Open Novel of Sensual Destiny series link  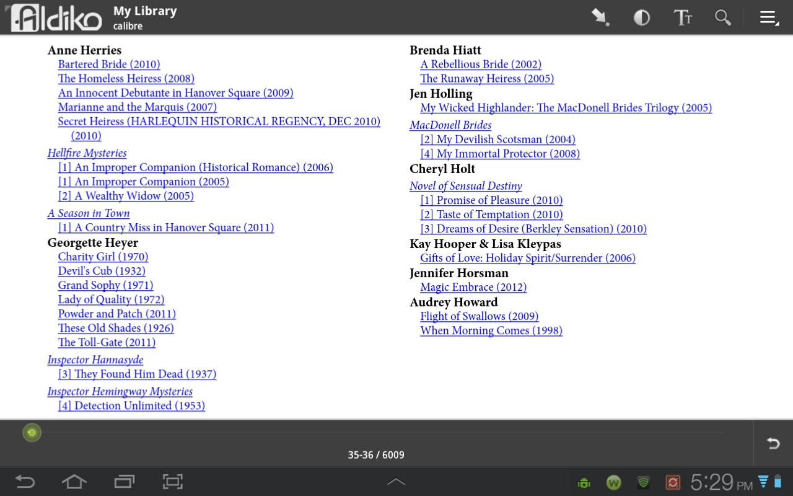[466, 186]
